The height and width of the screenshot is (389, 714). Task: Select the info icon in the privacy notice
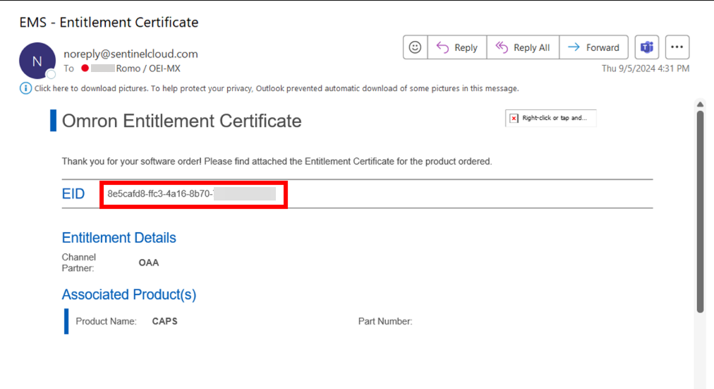(25, 88)
